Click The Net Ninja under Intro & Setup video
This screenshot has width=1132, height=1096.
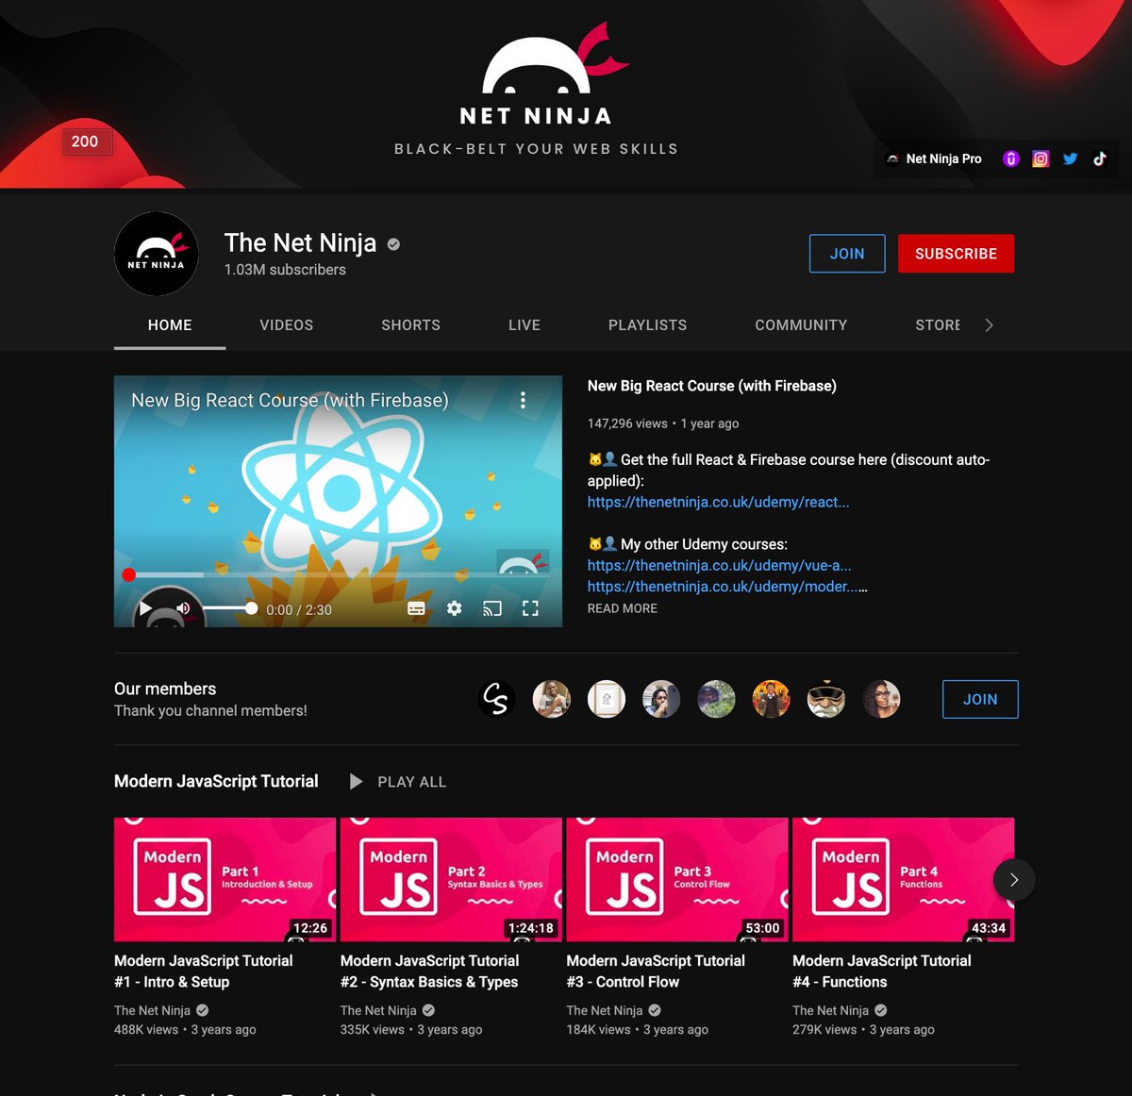pyautogui.click(x=152, y=1010)
